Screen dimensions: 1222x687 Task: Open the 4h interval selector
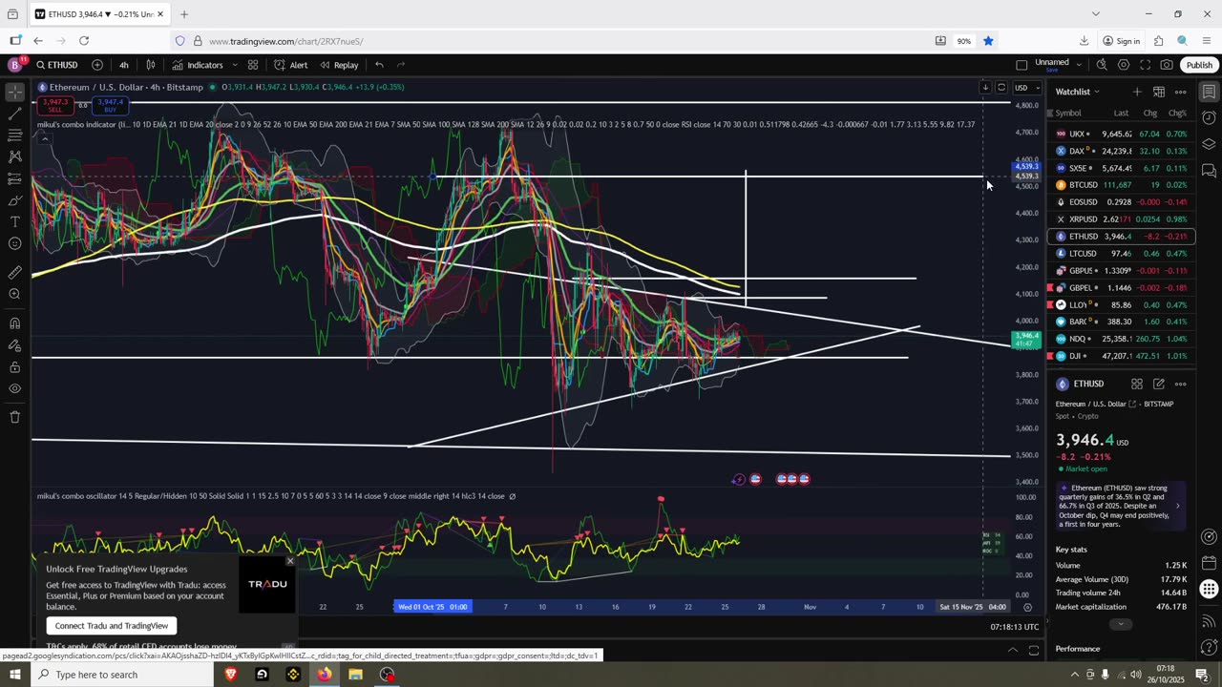[x=124, y=65]
